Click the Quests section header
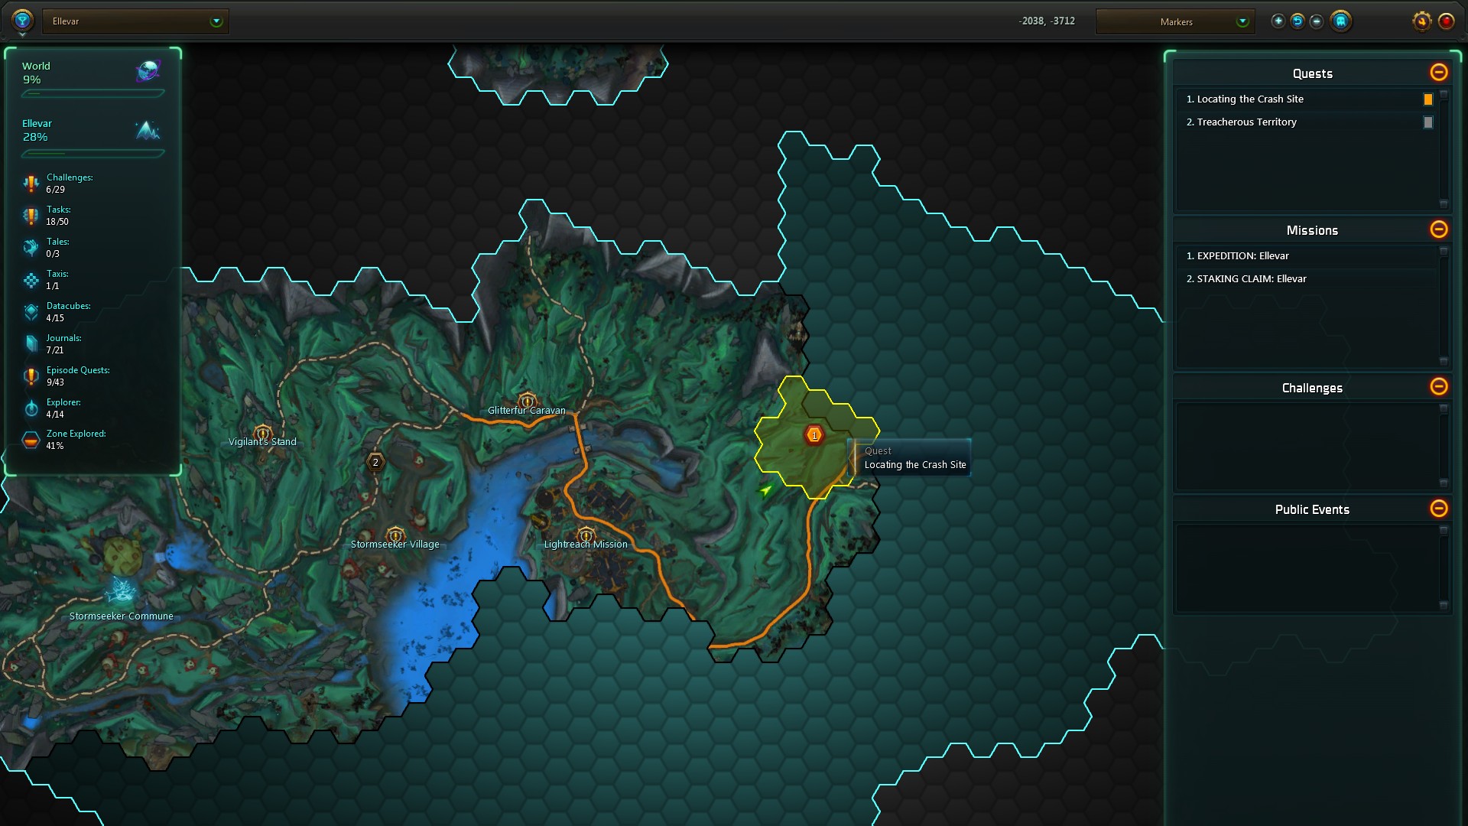Viewport: 1468px width, 826px height. 1312,73
